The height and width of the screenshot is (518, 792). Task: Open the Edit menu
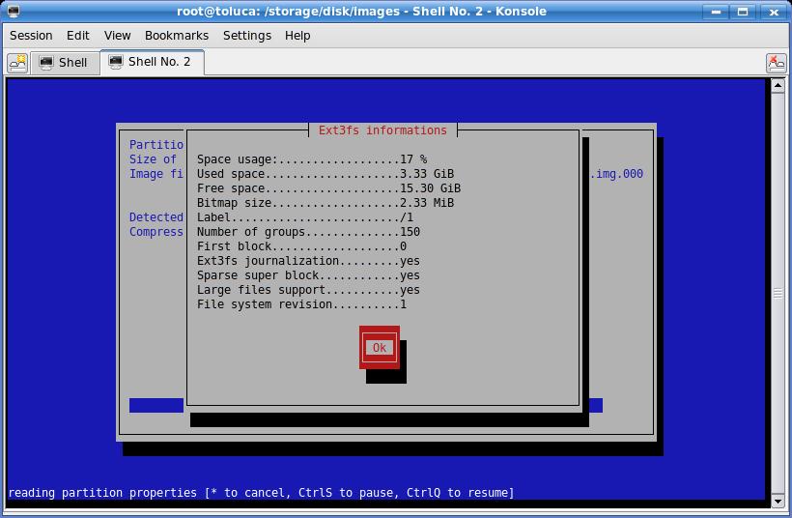point(78,35)
